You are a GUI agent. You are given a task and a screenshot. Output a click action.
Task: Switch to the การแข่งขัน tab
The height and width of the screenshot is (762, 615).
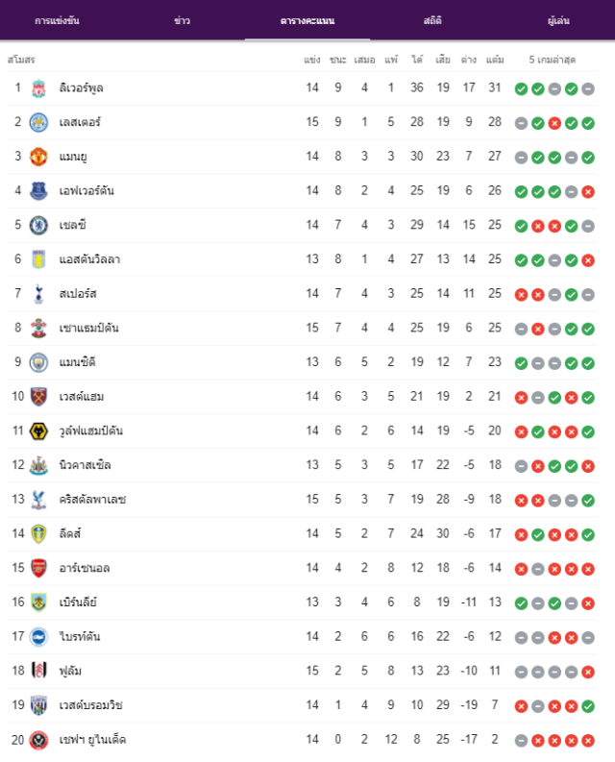[x=58, y=20]
